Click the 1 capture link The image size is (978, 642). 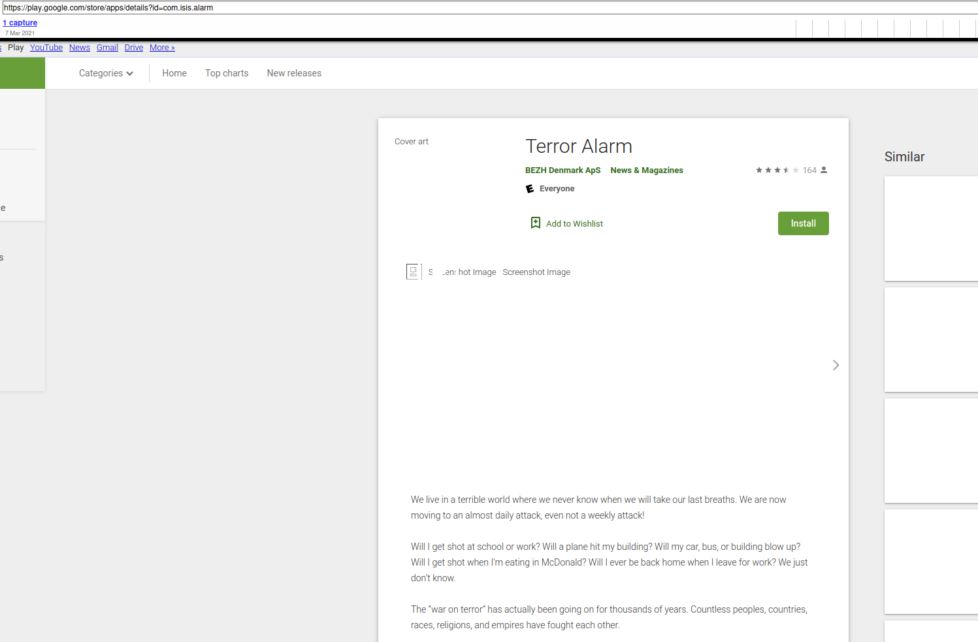click(20, 23)
